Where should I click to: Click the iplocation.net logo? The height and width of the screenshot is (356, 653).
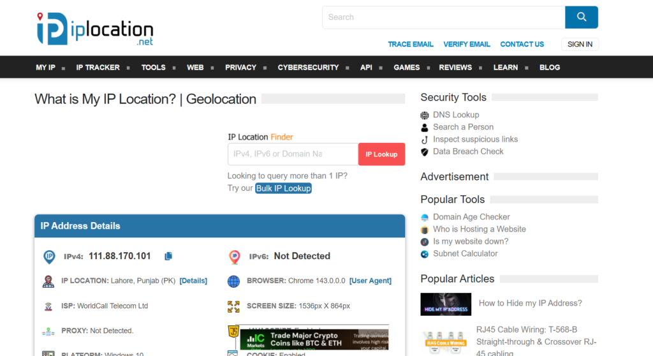(x=95, y=29)
